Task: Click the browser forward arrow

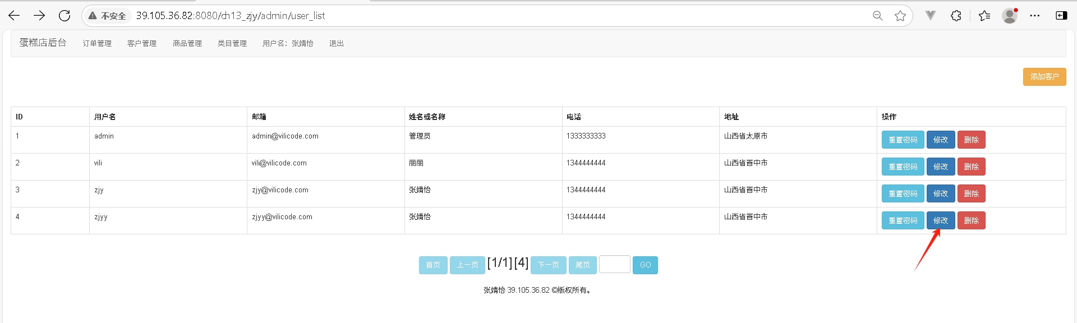Action: (x=39, y=16)
